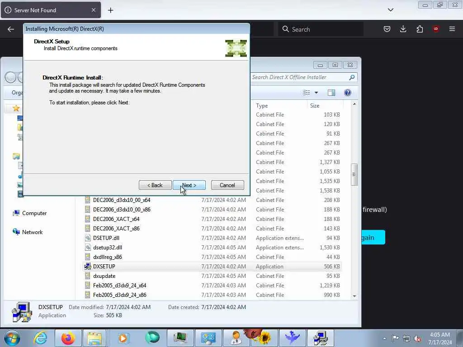463x347 pixels.
Task: Click Explorer scrollbar up arrow
Action: 354,104
